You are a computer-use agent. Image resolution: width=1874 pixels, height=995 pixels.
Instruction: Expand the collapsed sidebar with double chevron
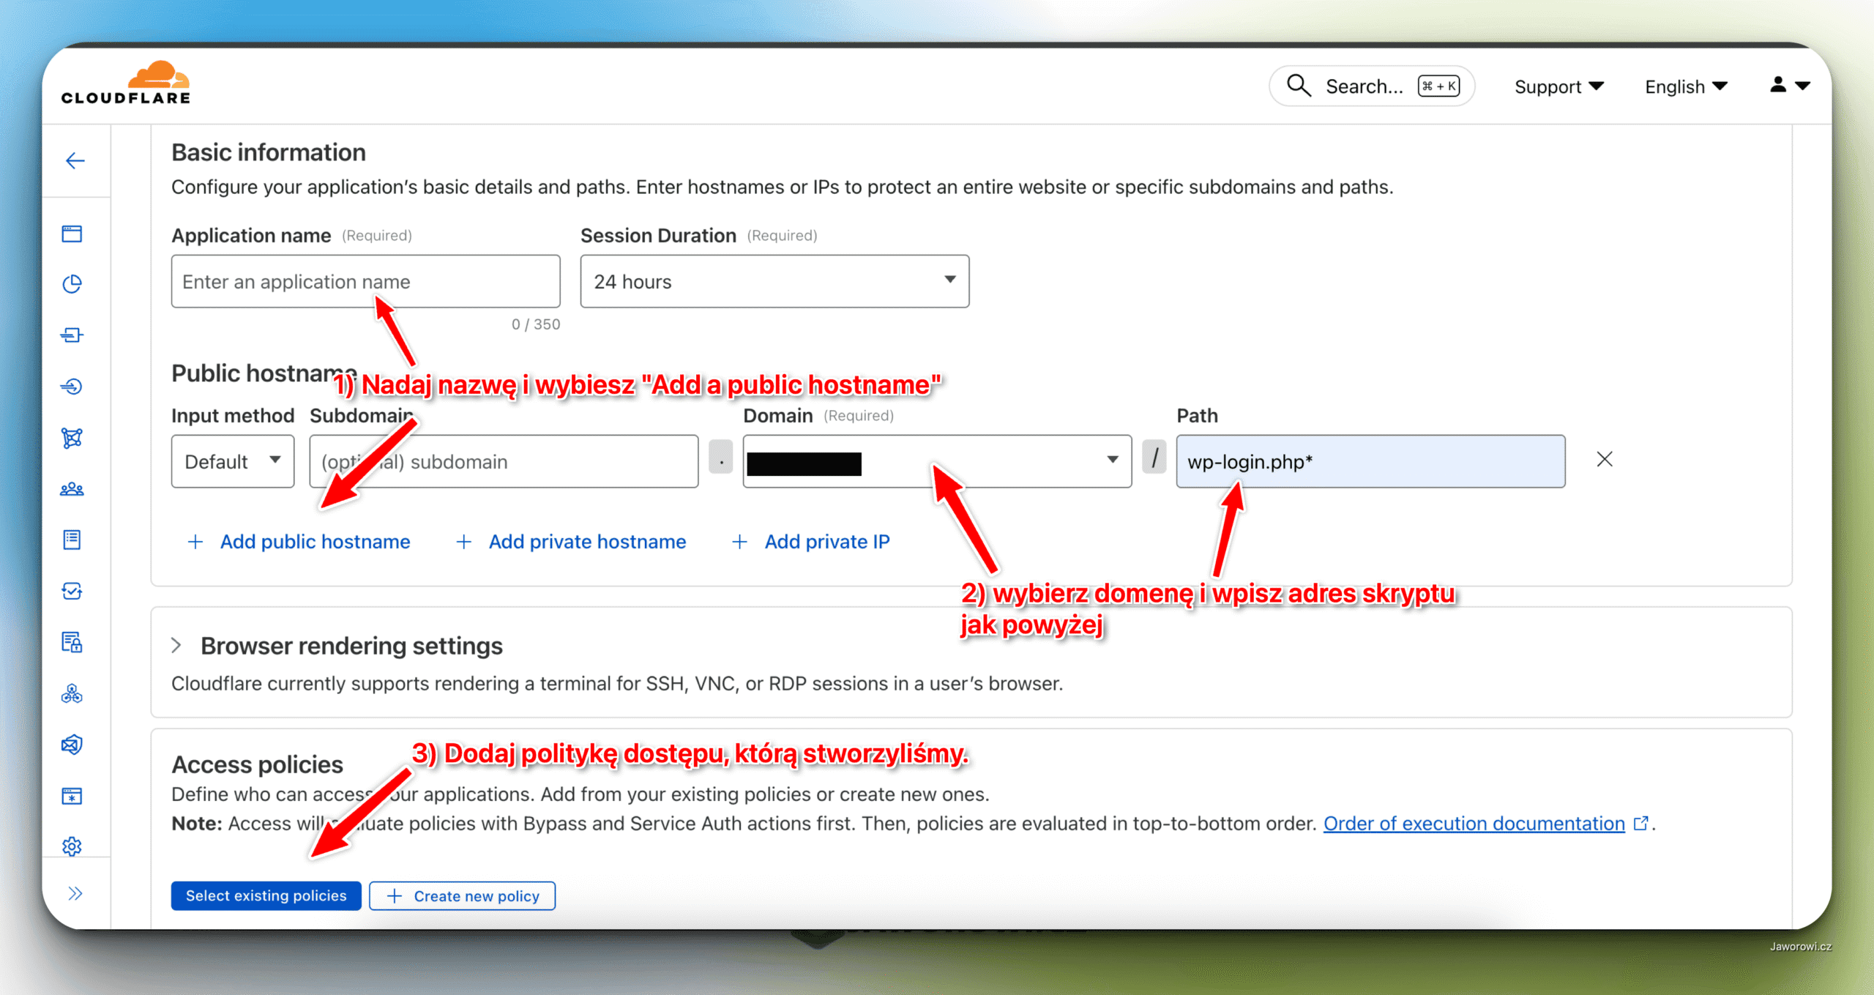point(74,892)
